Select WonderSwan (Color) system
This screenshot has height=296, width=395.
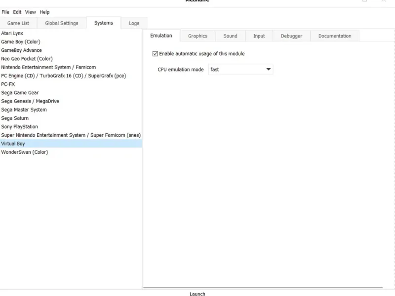point(71,152)
